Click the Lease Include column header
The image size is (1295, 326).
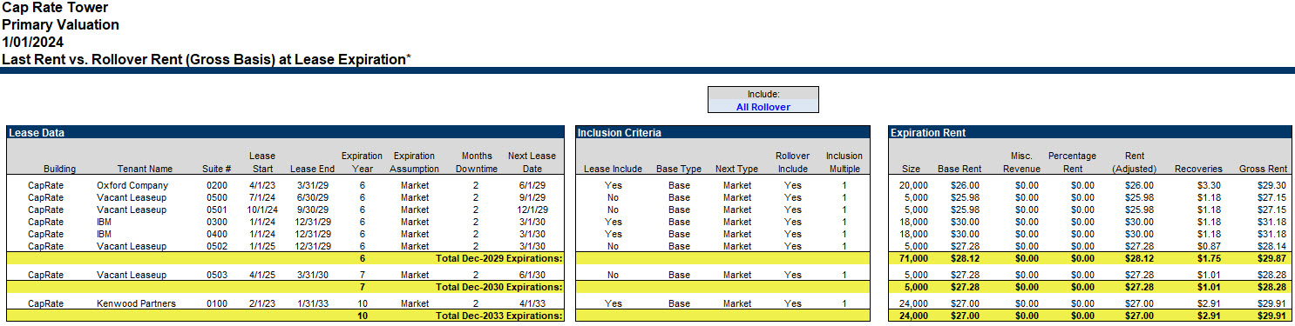[x=613, y=169]
